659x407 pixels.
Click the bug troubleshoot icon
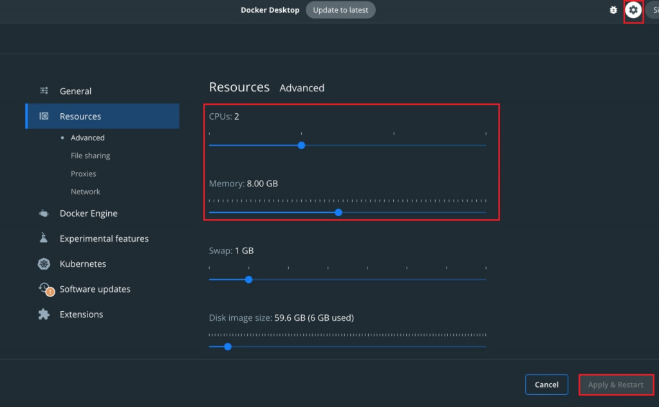[613, 10]
